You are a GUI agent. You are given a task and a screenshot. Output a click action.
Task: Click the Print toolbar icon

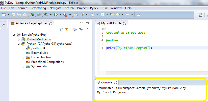coord(25,15)
